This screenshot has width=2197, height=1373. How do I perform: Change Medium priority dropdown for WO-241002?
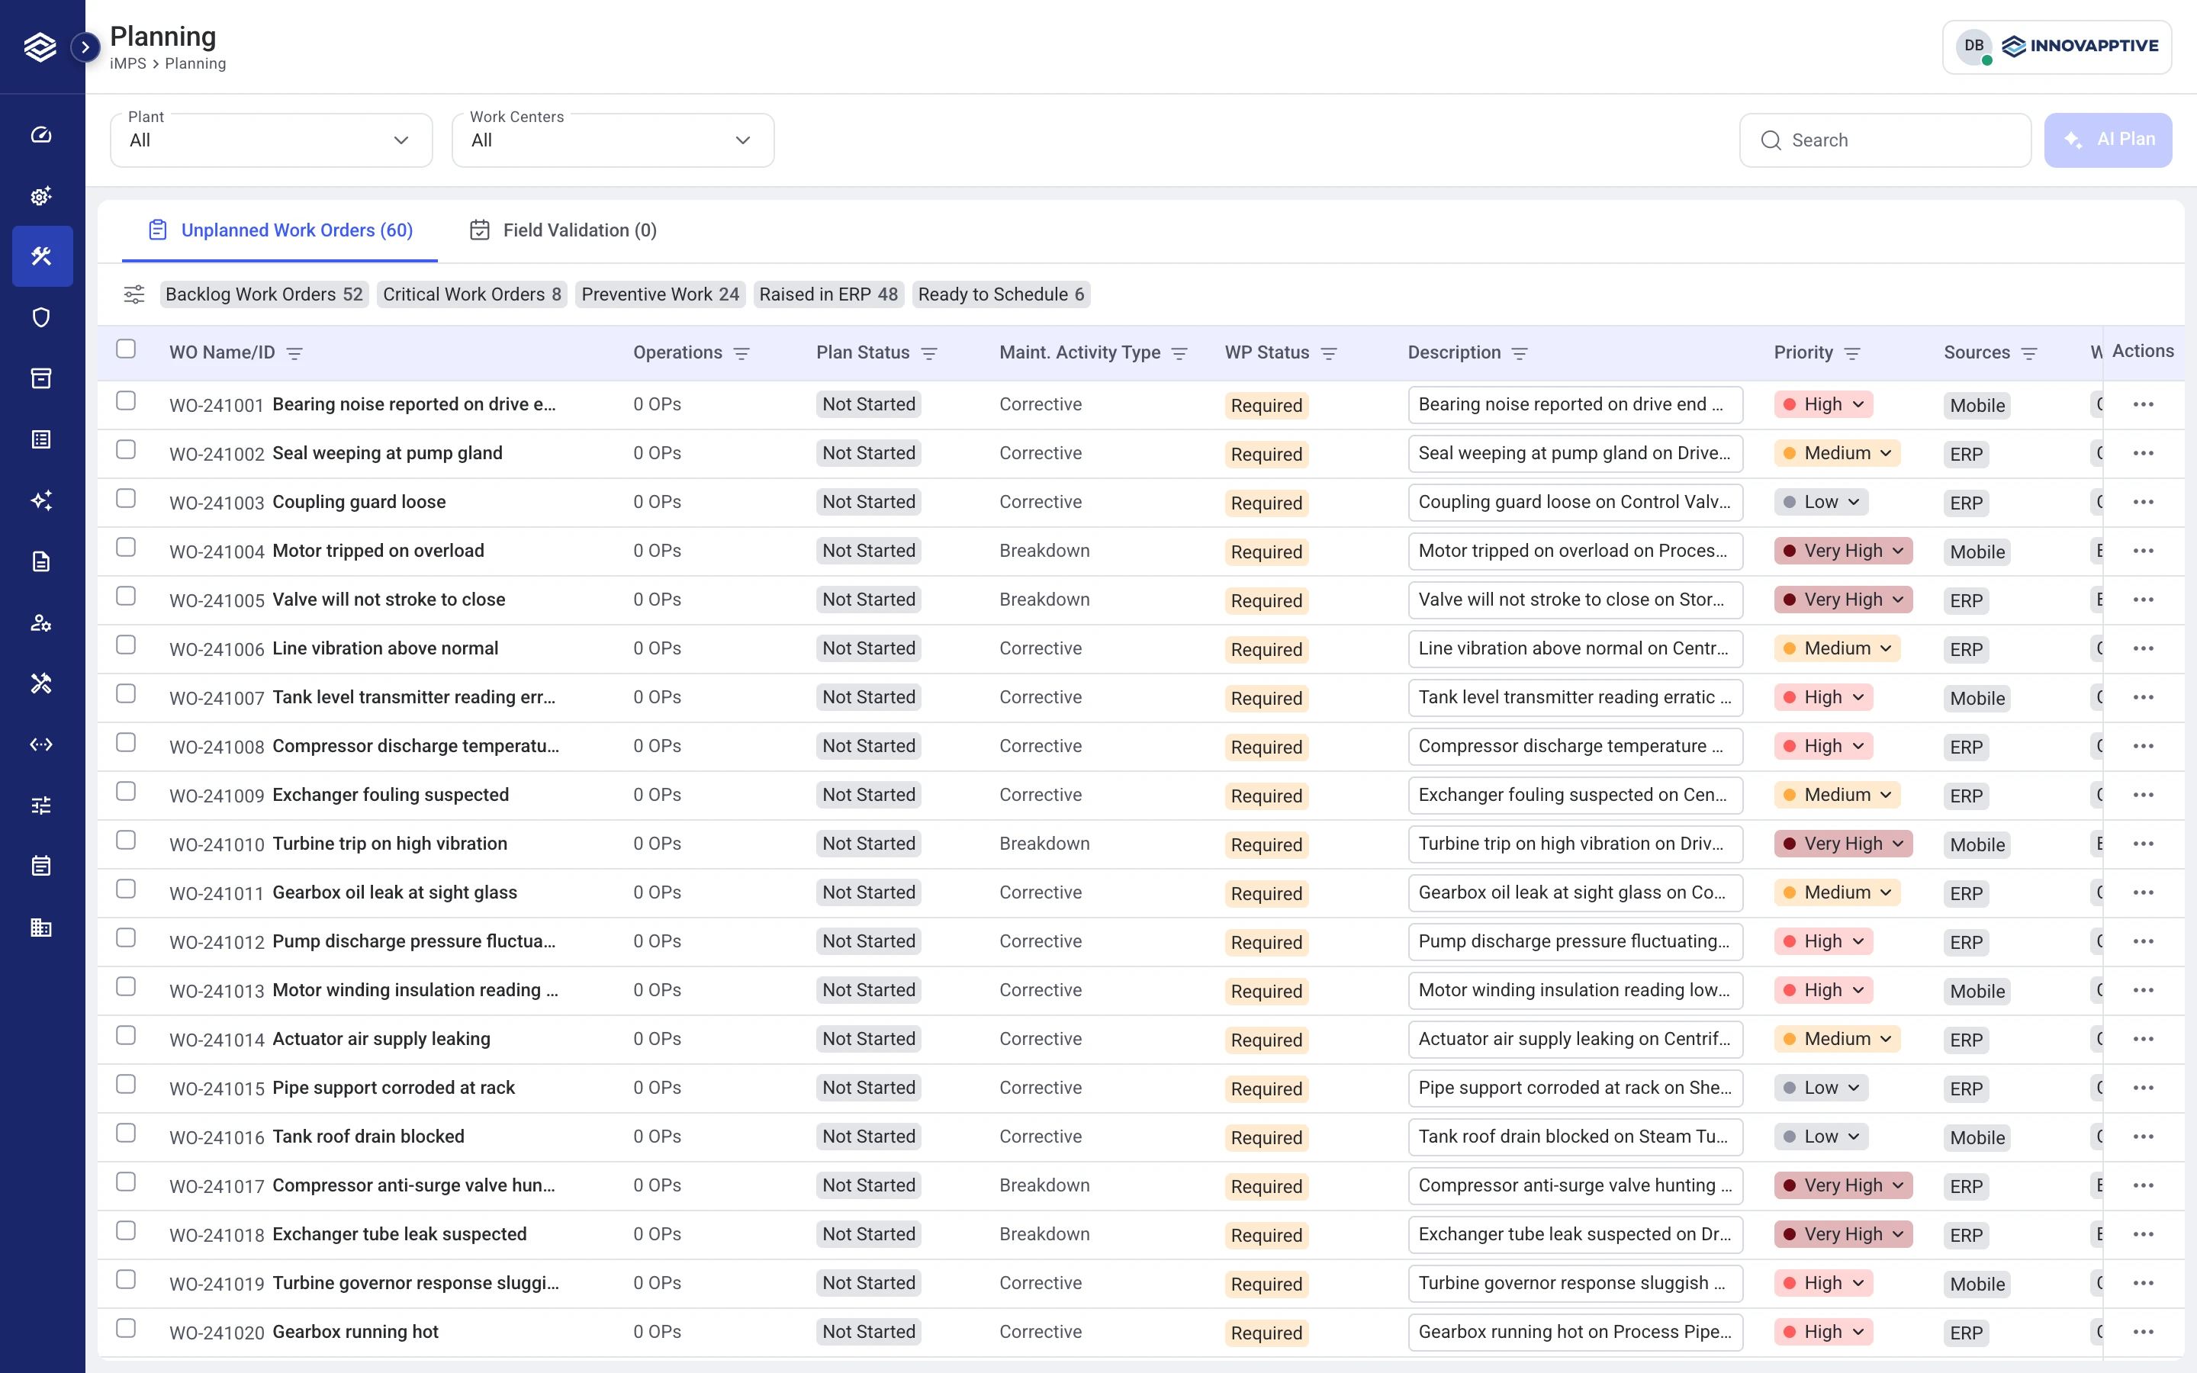(1838, 453)
